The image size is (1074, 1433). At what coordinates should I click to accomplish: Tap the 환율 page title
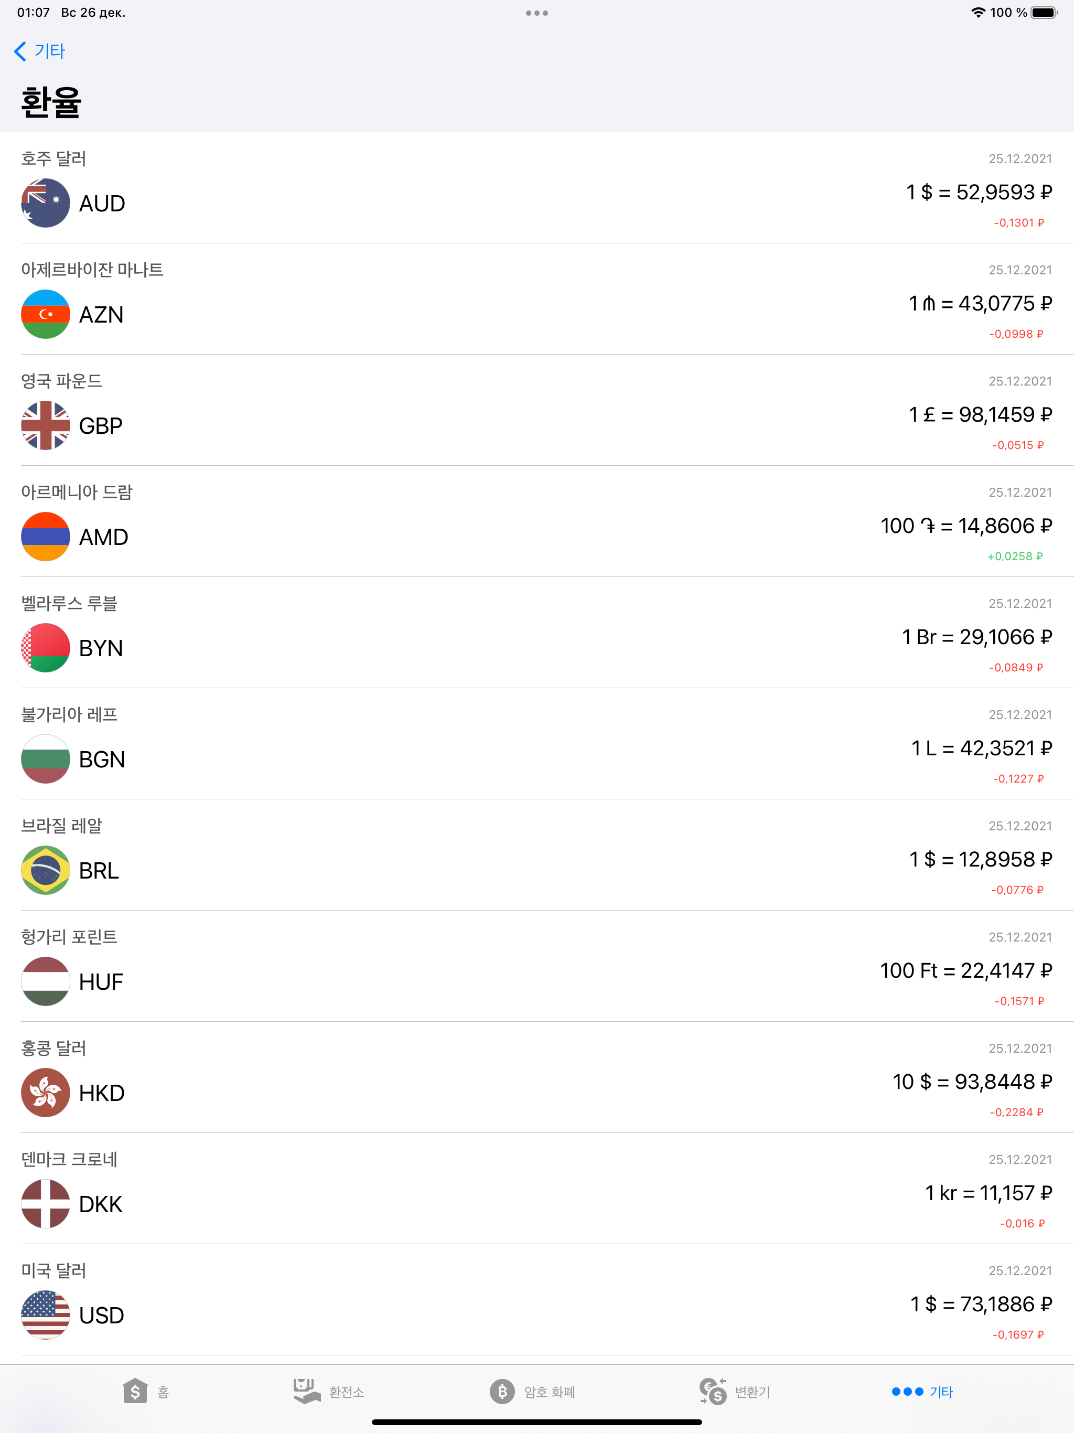(x=51, y=102)
